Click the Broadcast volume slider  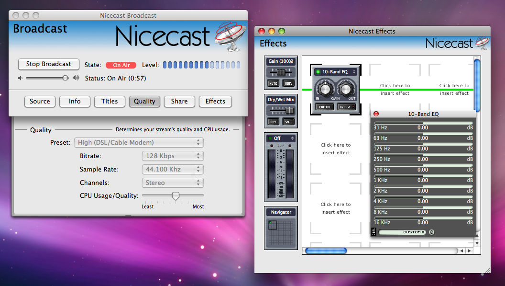pyautogui.click(x=47, y=78)
